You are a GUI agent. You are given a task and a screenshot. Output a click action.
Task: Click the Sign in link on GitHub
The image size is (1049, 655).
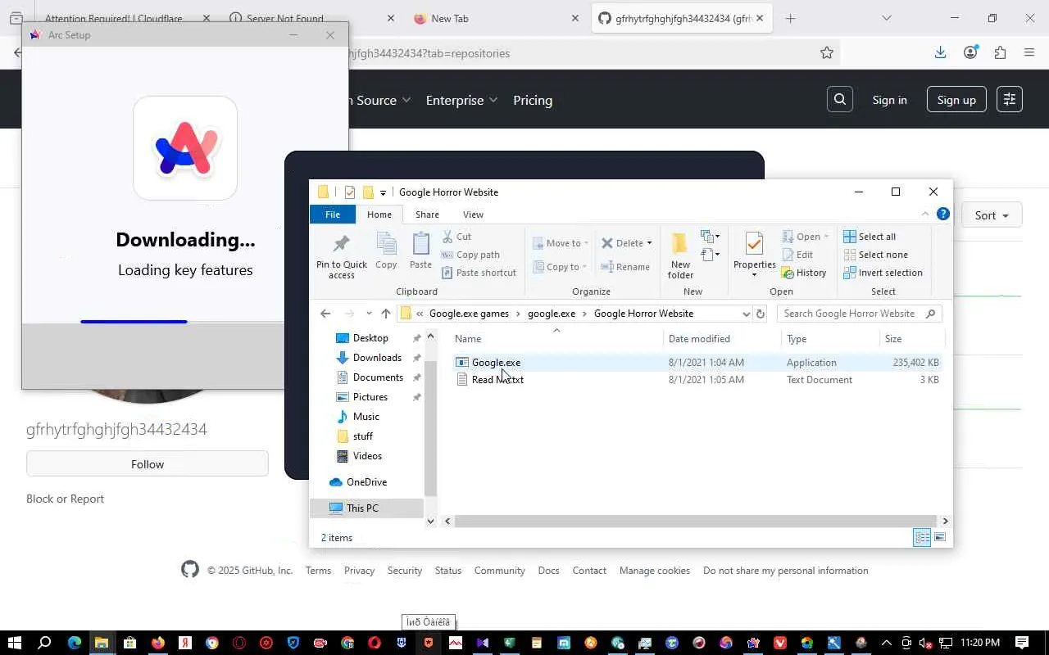pos(889,100)
